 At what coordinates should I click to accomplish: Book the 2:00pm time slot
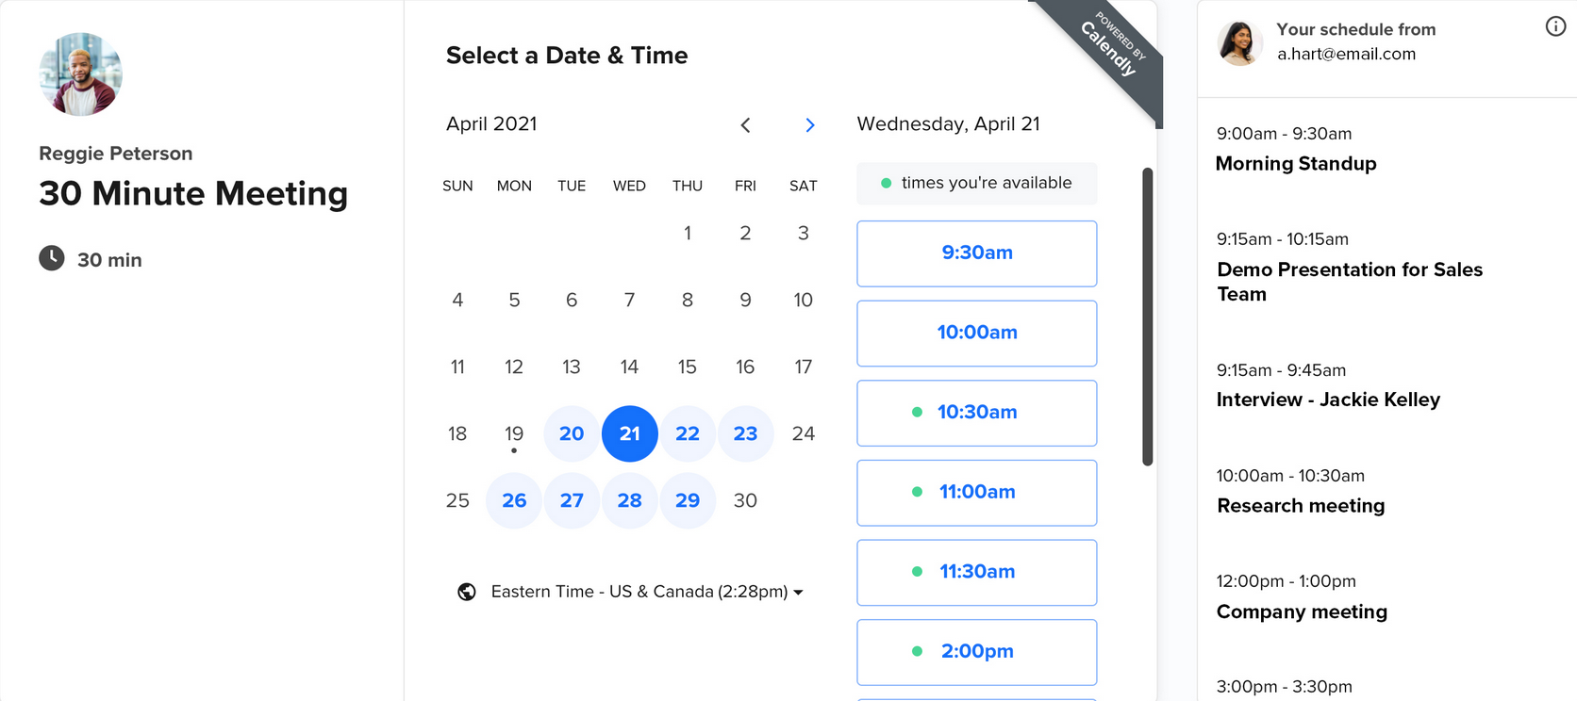(x=976, y=651)
